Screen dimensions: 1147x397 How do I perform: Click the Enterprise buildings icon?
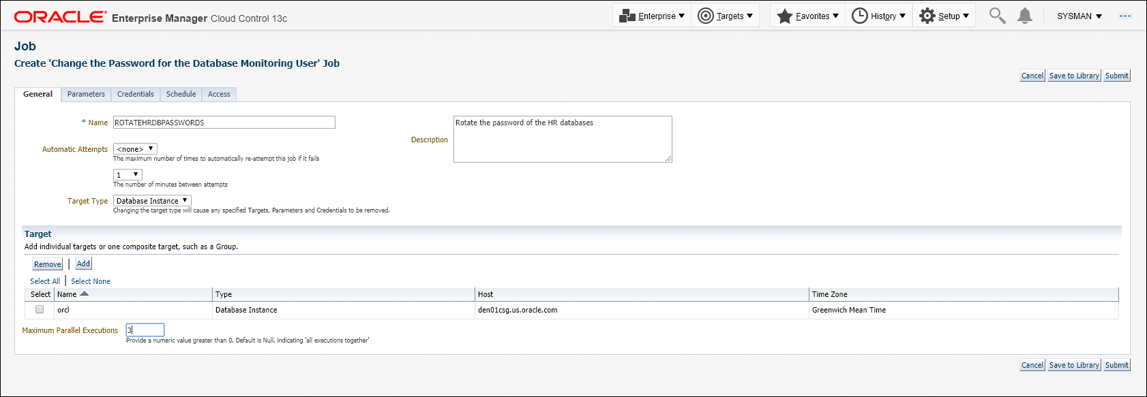(x=627, y=16)
